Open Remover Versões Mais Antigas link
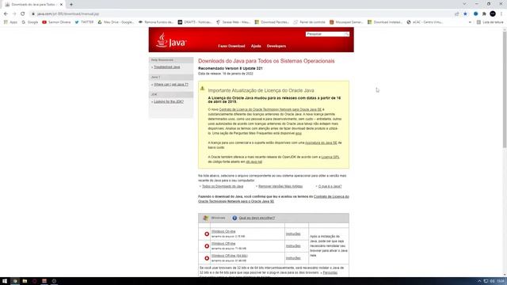507x285 pixels. tap(280, 187)
